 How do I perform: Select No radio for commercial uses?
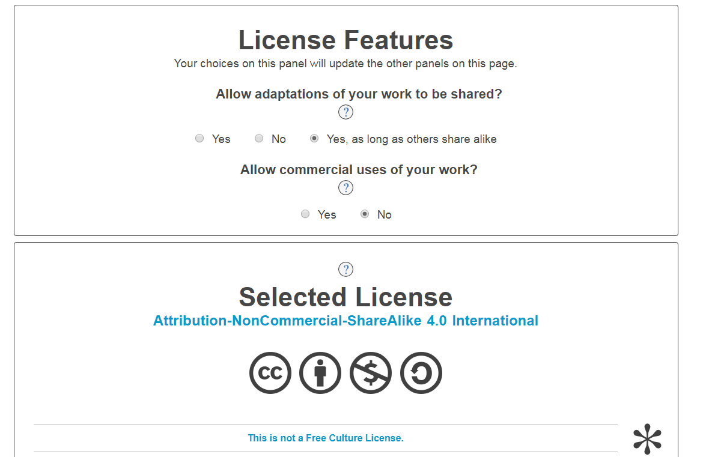click(x=365, y=214)
